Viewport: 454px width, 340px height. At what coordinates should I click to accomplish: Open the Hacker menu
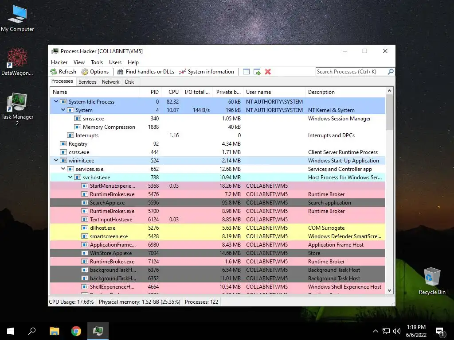coord(59,62)
